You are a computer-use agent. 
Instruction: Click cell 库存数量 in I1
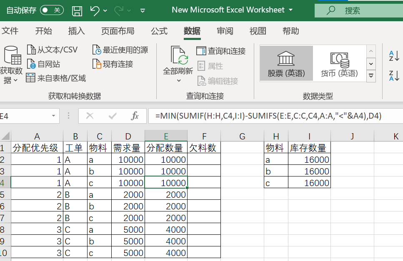310,147
